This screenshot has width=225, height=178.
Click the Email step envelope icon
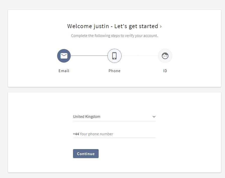(64, 56)
